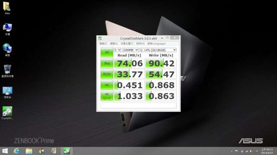Click the volume speaker tray icon
Image resolution: width=277 pixels, height=155 pixels.
pos(251,151)
